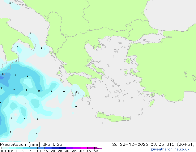Click the 20–25 mm legend color box
The height and width of the screenshot is (152, 196).
(55, 148)
